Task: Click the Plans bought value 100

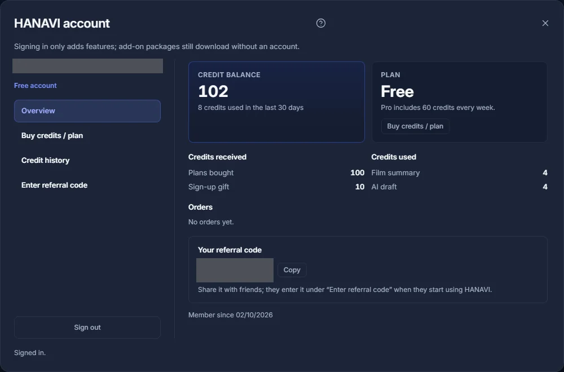Action: coord(357,173)
